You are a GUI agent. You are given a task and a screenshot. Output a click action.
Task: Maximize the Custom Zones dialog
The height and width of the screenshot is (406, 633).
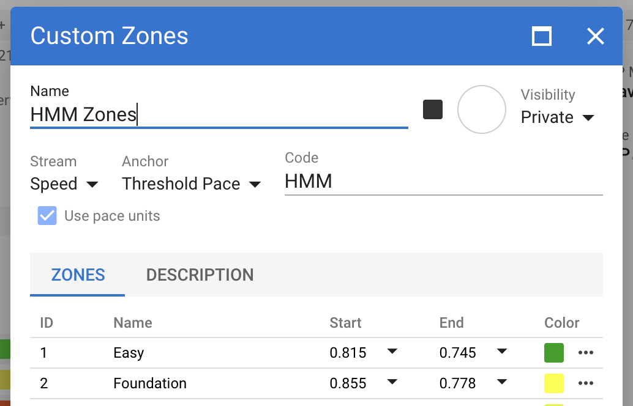point(542,36)
